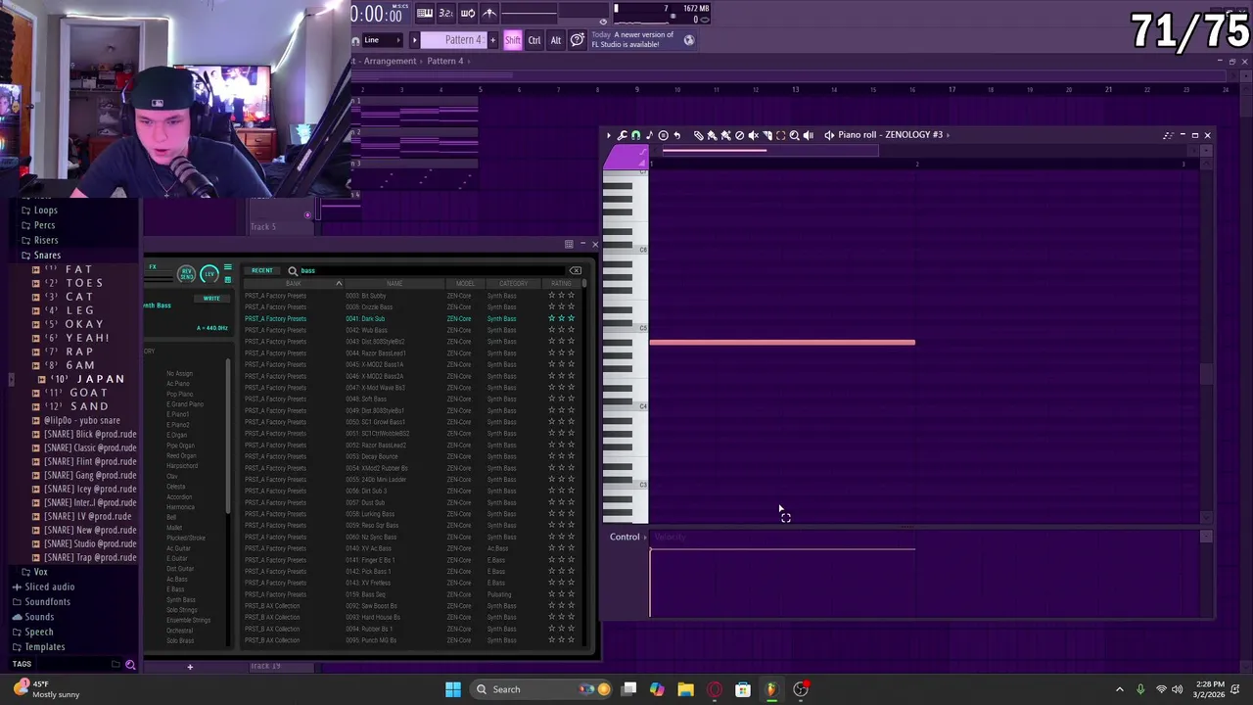Show hidden icons chevron in system tray

pyautogui.click(x=1119, y=689)
